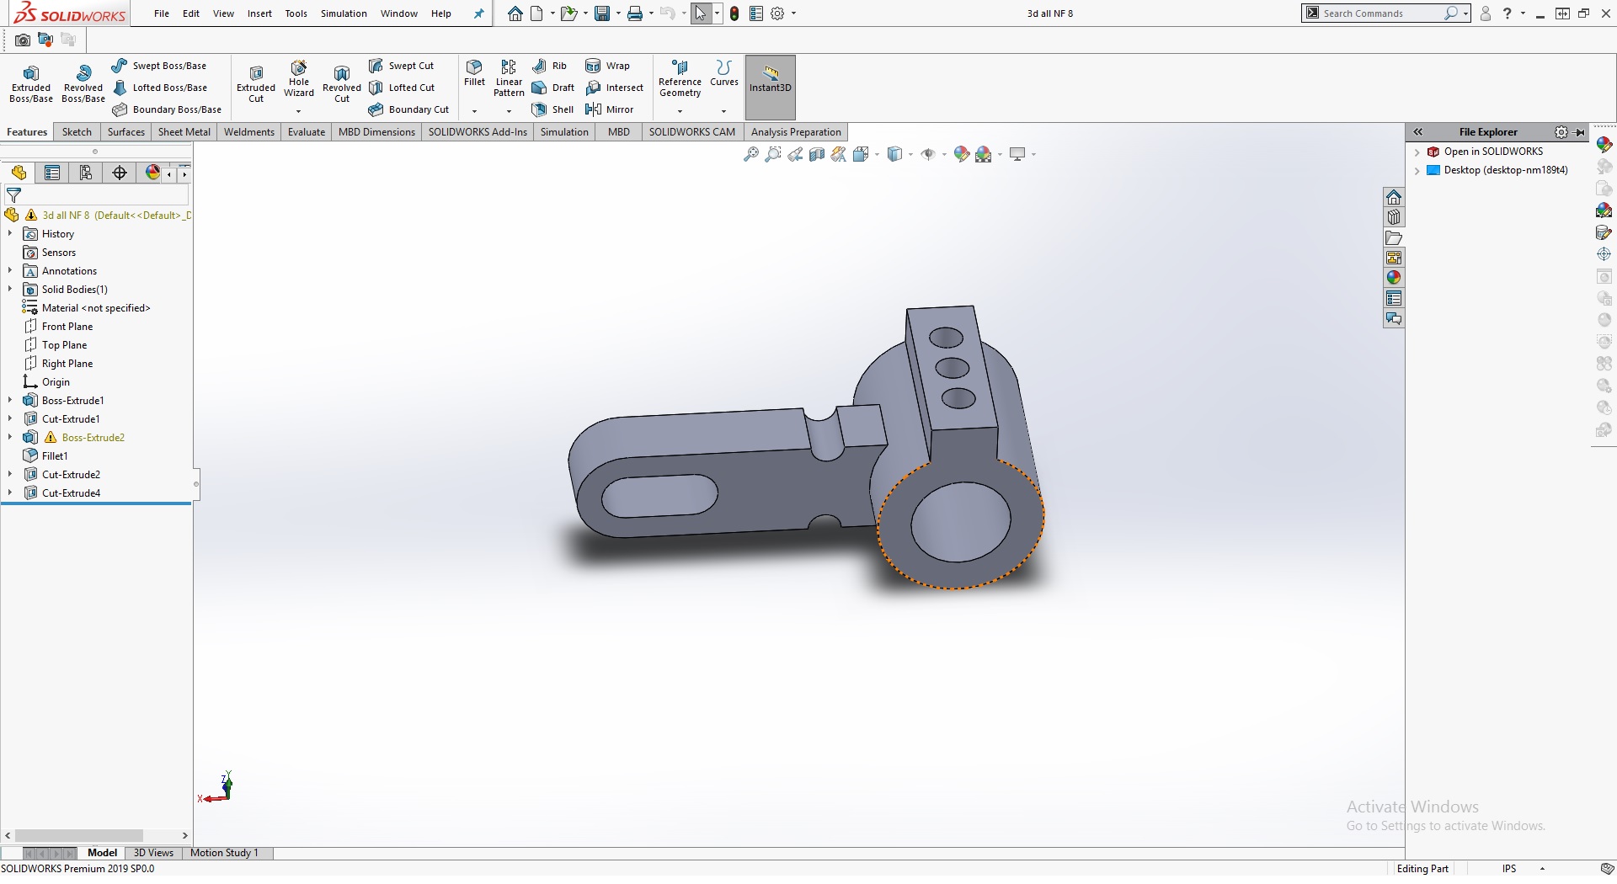Toggle the pin on the menu bar
1617x884 pixels.
(x=479, y=13)
